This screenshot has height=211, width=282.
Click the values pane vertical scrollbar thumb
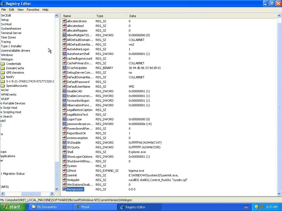279,107
